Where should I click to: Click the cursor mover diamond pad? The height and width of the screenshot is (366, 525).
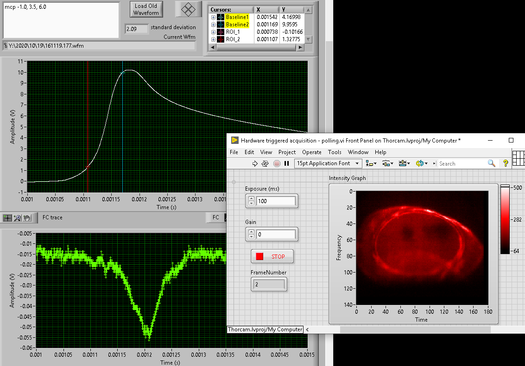(x=188, y=9)
